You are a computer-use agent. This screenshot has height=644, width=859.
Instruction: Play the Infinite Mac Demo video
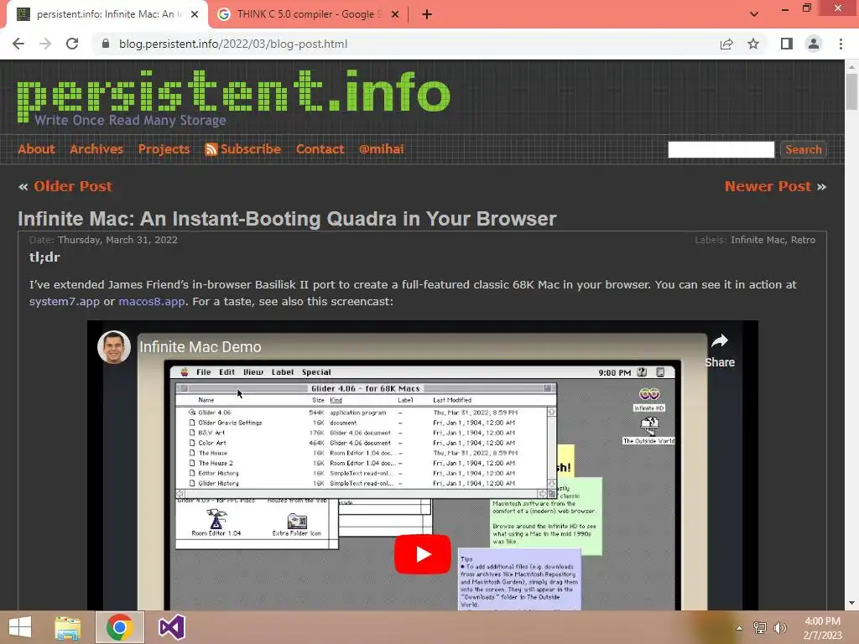pos(423,554)
